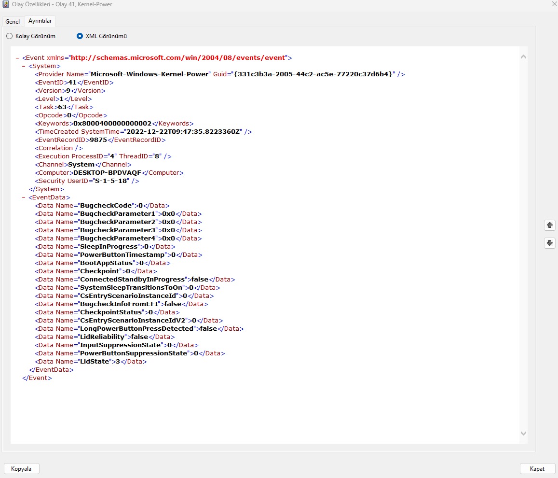Select the XML Görünümü radio button
Screen dimensions: 558x478
pyautogui.click(x=80, y=36)
